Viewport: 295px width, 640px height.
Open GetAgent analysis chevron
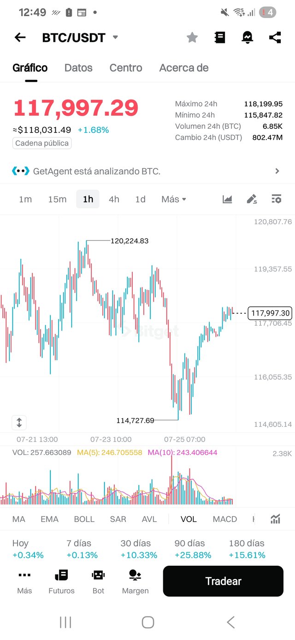tap(277, 171)
